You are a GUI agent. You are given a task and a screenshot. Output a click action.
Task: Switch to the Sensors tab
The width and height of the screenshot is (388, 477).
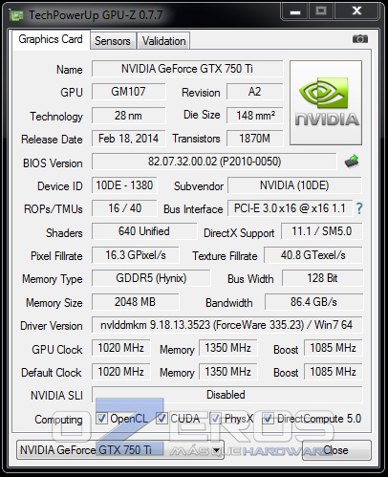(x=113, y=41)
